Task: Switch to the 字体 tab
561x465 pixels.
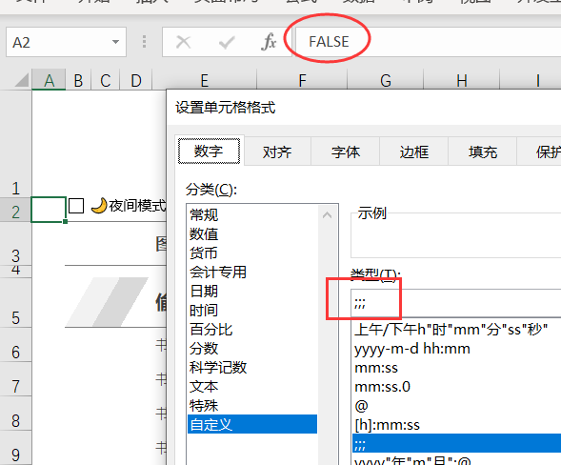Action: tap(345, 152)
